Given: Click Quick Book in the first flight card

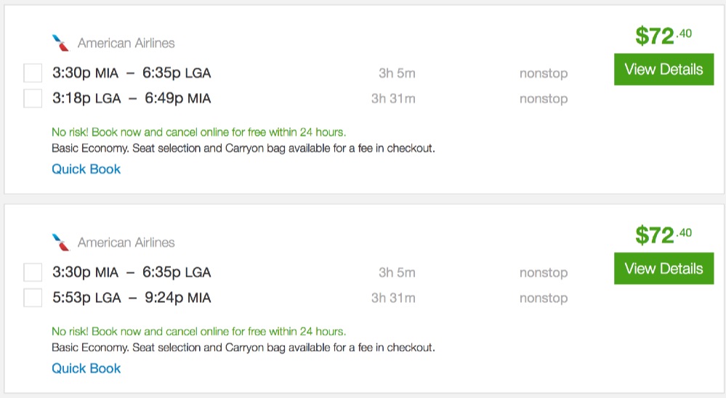Looking at the screenshot, I should (86, 169).
